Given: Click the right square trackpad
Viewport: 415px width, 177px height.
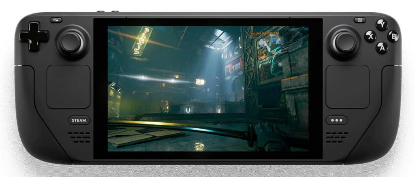Looking at the screenshot, I should point(347,87).
